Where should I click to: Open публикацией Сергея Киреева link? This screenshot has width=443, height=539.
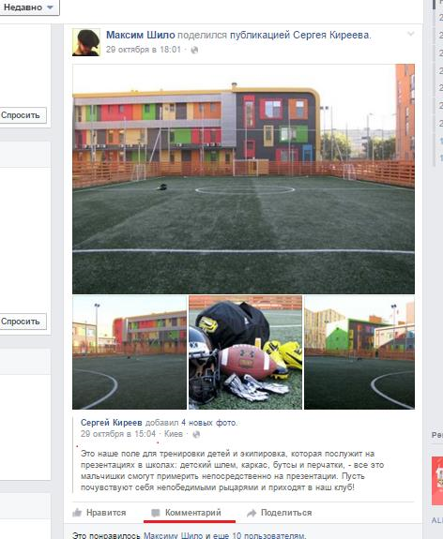(299, 35)
